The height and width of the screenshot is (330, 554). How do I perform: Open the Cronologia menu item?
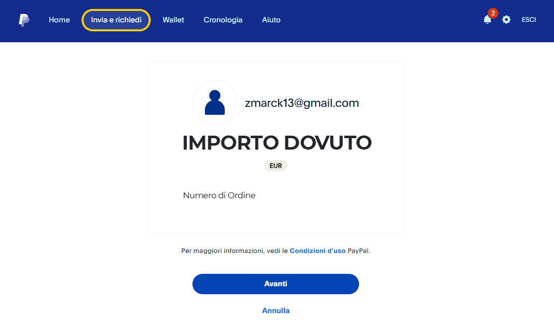(223, 20)
